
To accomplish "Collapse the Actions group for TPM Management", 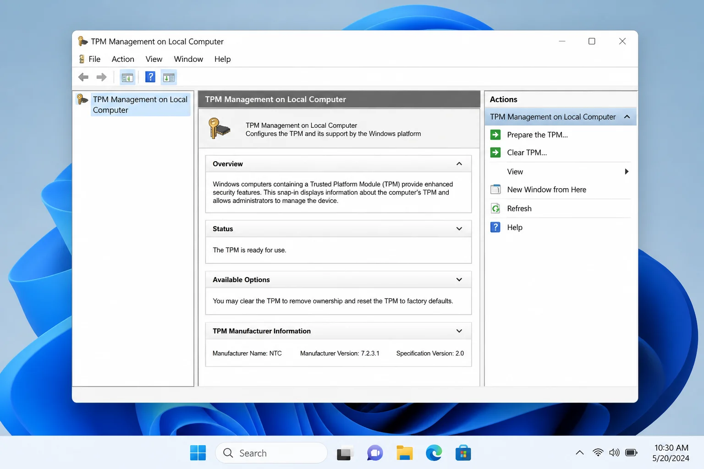I will pyautogui.click(x=627, y=117).
